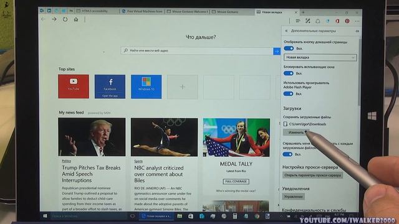Open Chrome from the taskbar
The height and width of the screenshot is (224, 399).
(257, 217)
